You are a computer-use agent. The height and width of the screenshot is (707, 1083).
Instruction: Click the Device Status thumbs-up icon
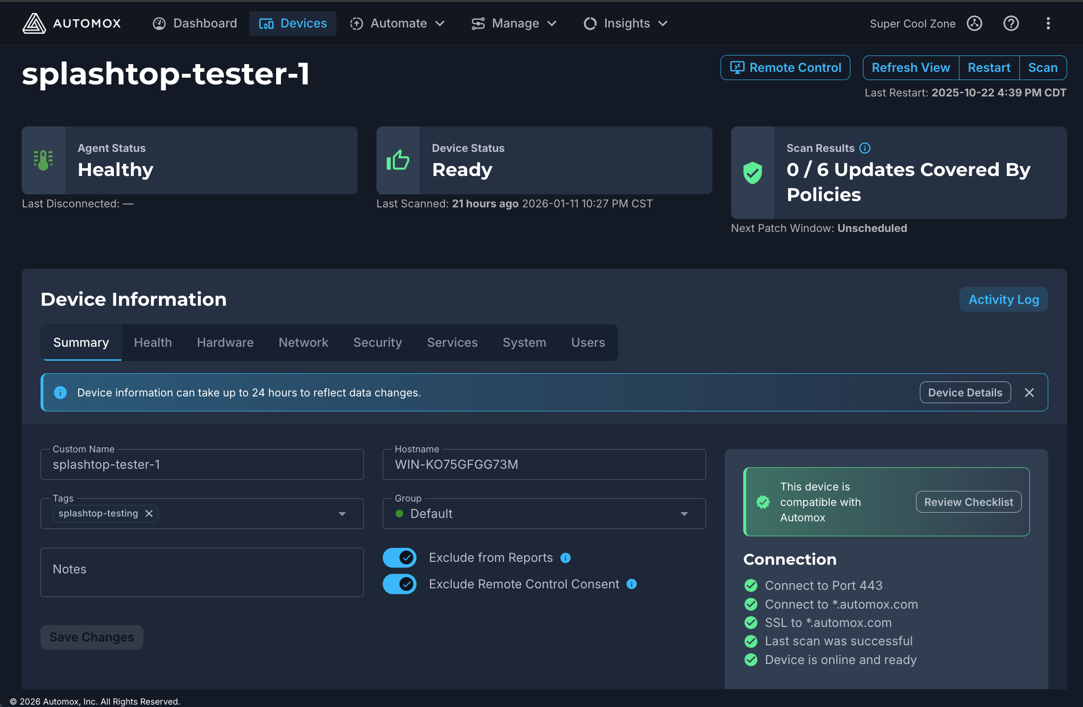398,160
